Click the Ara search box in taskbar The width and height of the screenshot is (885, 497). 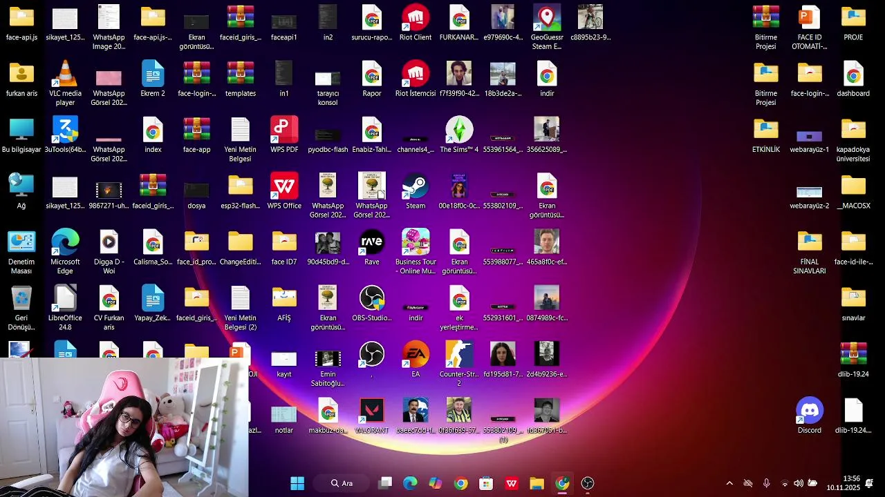click(x=343, y=483)
